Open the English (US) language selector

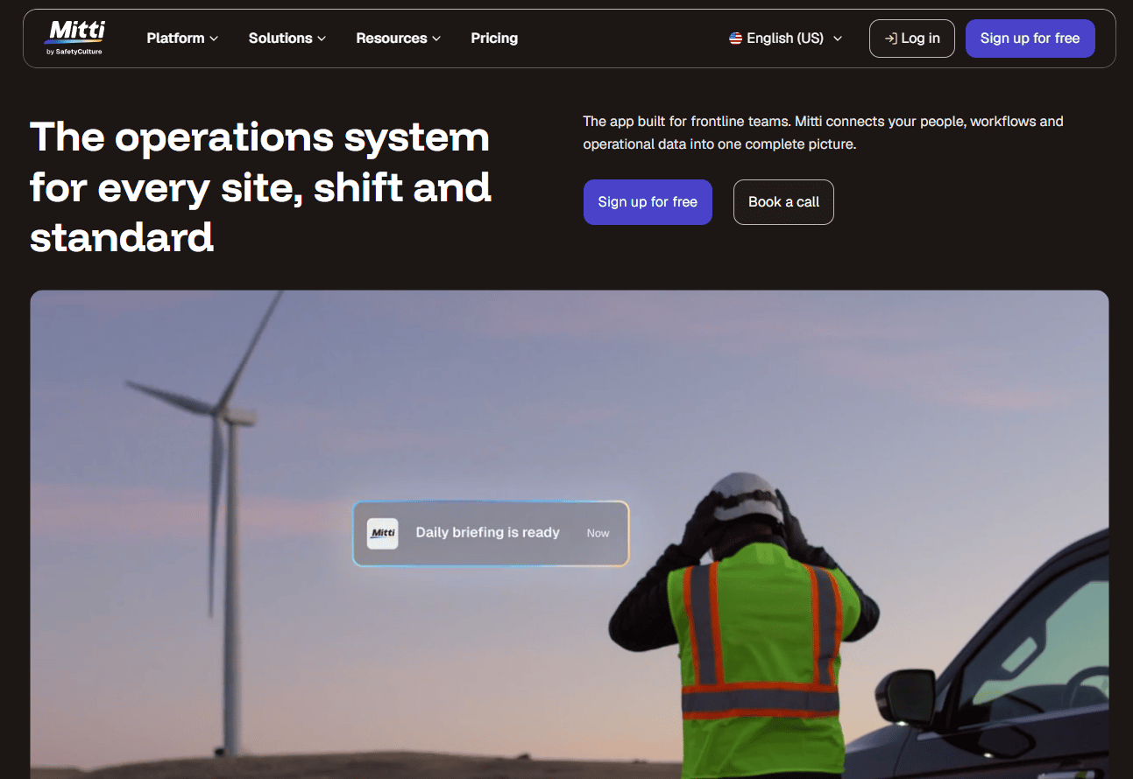click(786, 39)
